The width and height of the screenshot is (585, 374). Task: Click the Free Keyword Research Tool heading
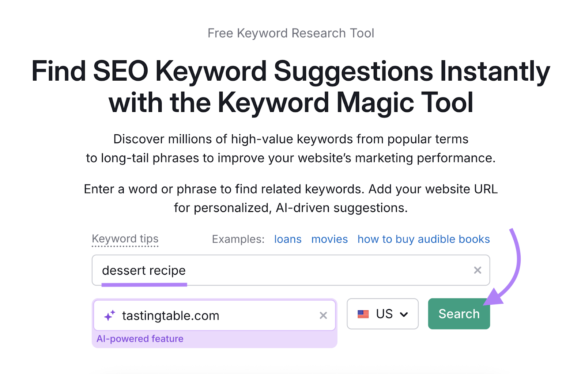point(291,33)
